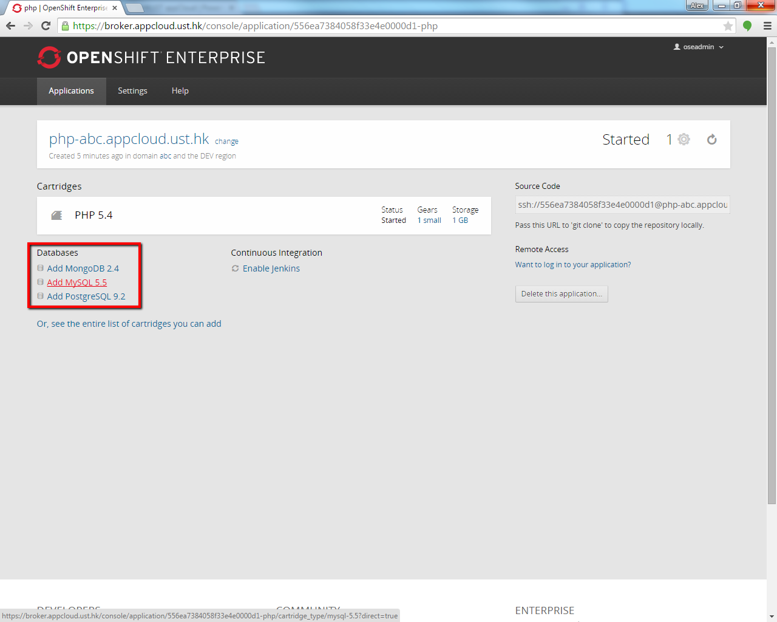Enable Jenkins continuous integration
Image resolution: width=777 pixels, height=622 pixels.
271,268
